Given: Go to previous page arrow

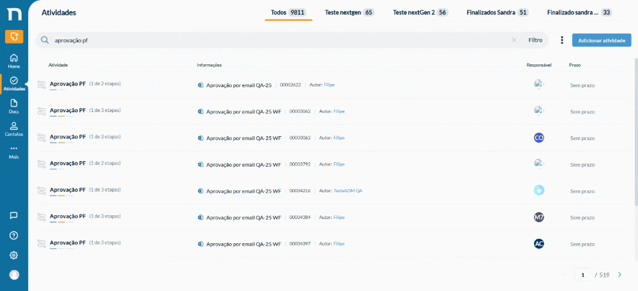Looking at the screenshot, I should [x=564, y=275].
